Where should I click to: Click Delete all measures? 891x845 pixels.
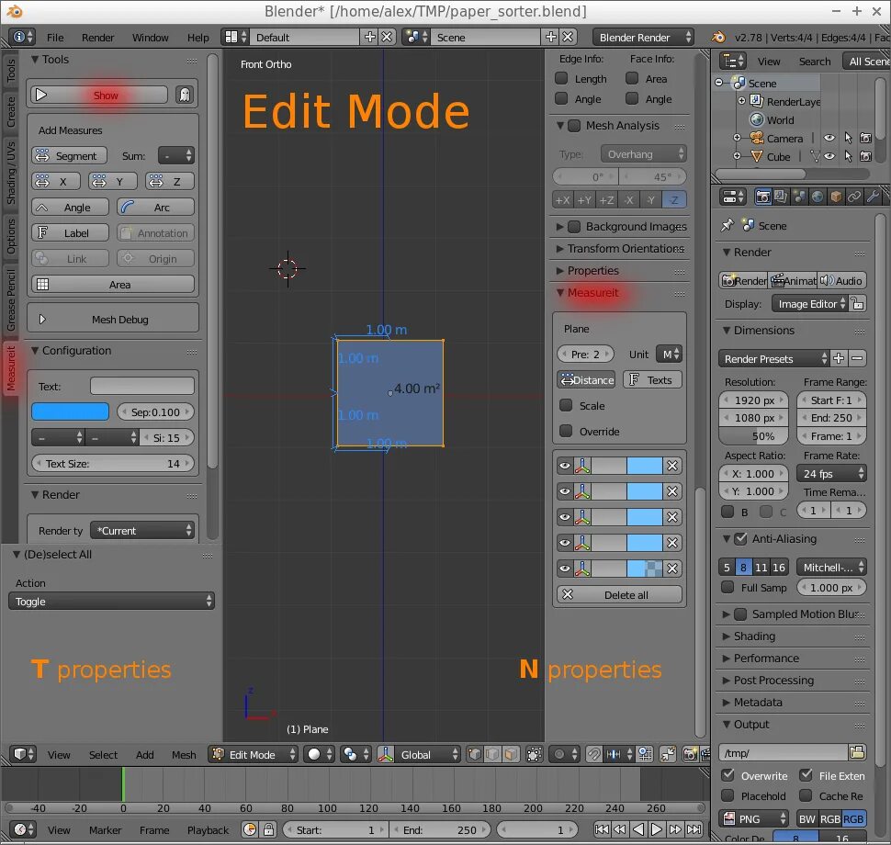pos(619,595)
